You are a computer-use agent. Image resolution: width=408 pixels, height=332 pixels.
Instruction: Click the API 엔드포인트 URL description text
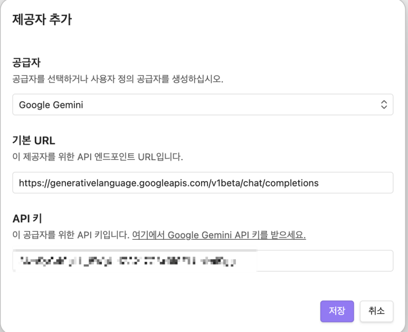tap(98, 157)
